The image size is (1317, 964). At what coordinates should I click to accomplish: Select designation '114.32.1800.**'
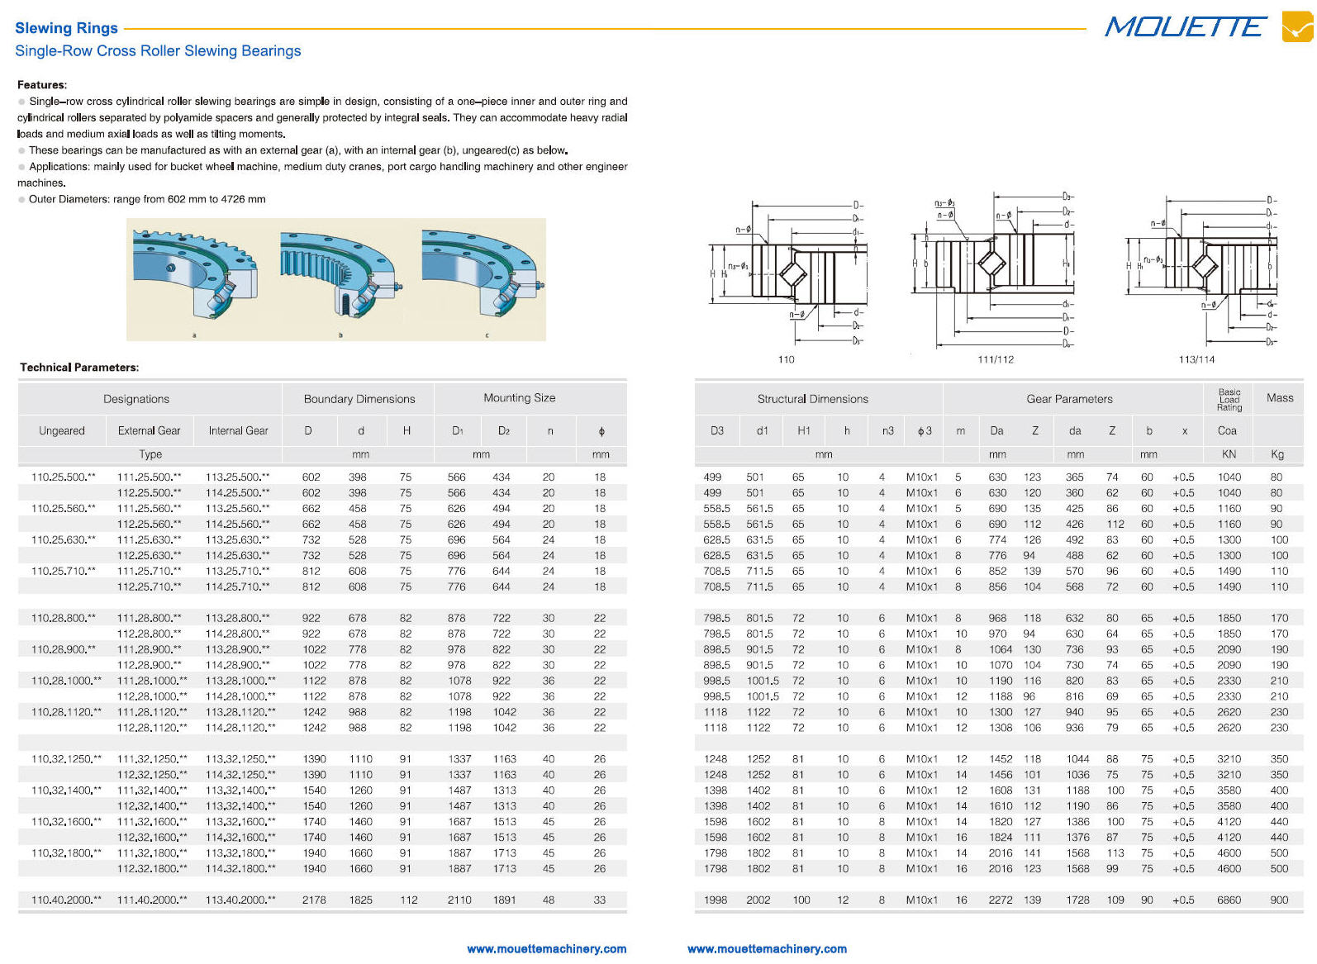(x=240, y=869)
